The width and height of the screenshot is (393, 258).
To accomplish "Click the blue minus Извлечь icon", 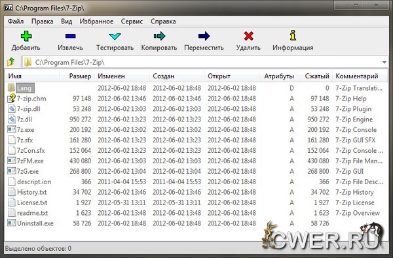I will [x=71, y=36].
